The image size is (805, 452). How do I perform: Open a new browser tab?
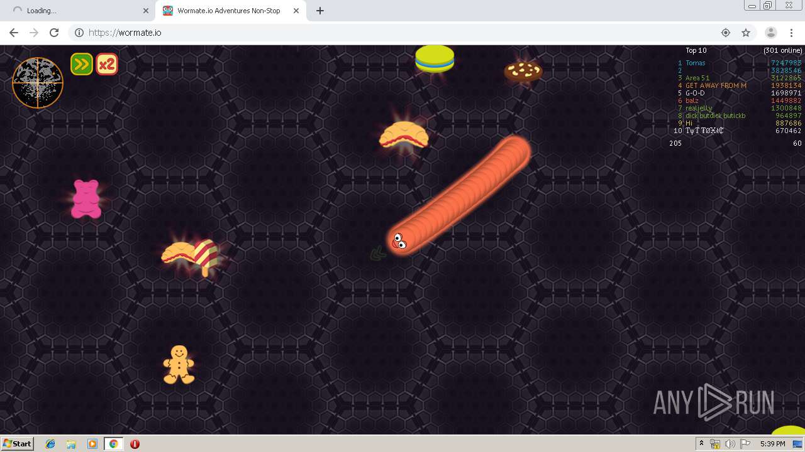coord(320,11)
